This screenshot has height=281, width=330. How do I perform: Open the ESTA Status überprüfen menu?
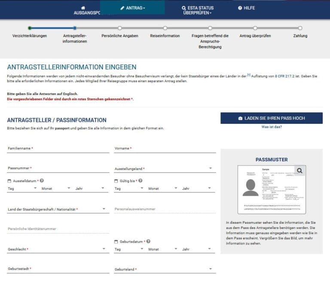click(198, 10)
